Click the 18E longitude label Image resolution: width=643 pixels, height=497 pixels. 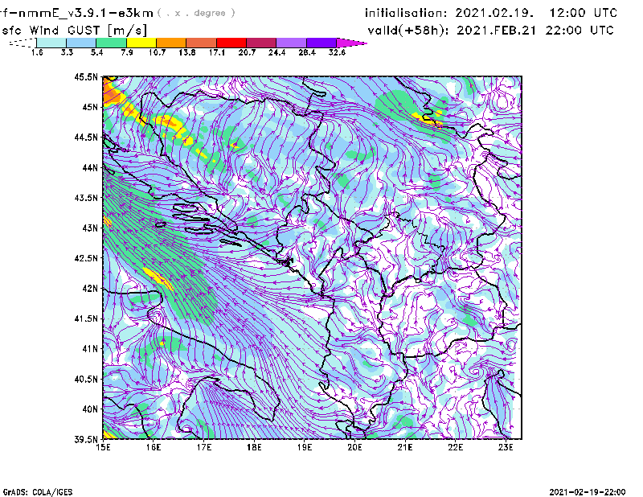254,447
